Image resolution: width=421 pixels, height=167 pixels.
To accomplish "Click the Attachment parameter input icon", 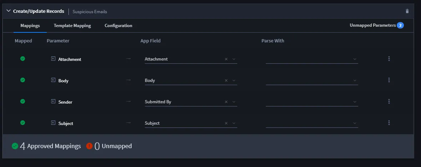I will (x=53, y=59).
